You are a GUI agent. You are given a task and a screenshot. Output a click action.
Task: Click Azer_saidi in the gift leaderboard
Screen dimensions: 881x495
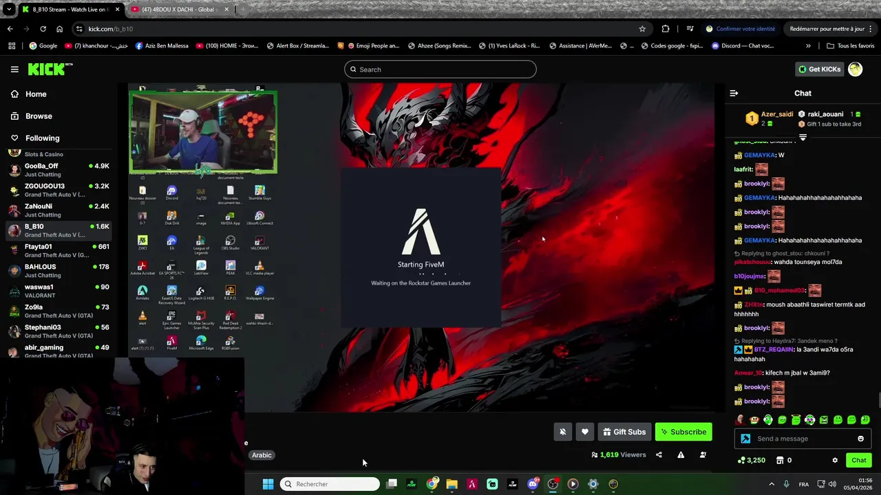click(x=777, y=114)
